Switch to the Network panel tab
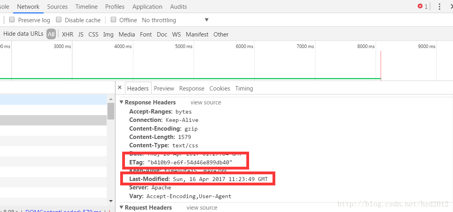The image size is (453, 212). pos(28,7)
